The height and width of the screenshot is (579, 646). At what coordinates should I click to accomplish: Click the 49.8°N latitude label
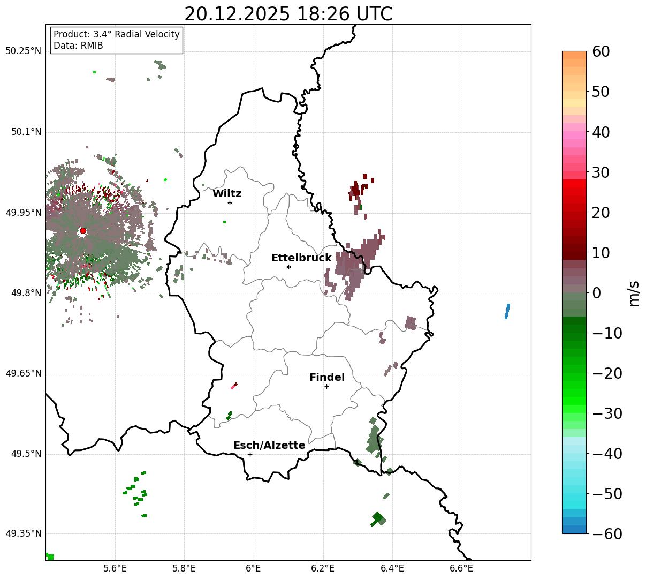[26, 293]
